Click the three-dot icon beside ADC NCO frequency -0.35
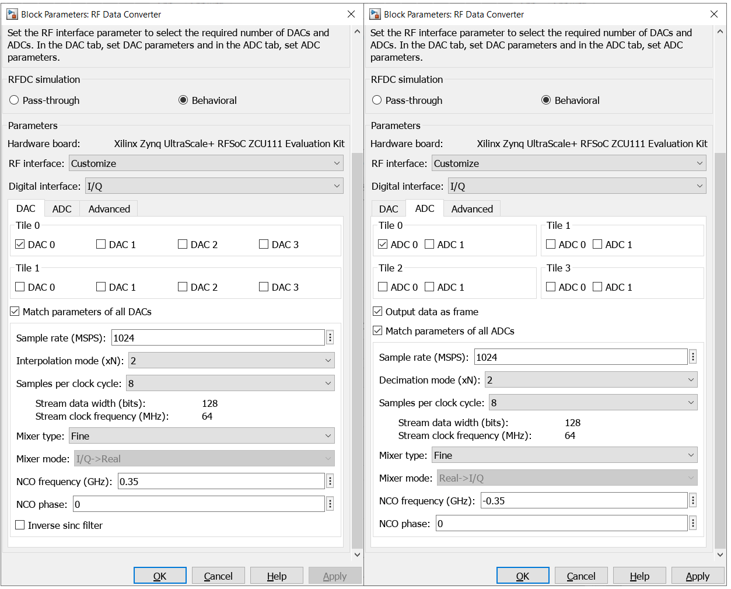The width and height of the screenshot is (731, 589). 692,500
